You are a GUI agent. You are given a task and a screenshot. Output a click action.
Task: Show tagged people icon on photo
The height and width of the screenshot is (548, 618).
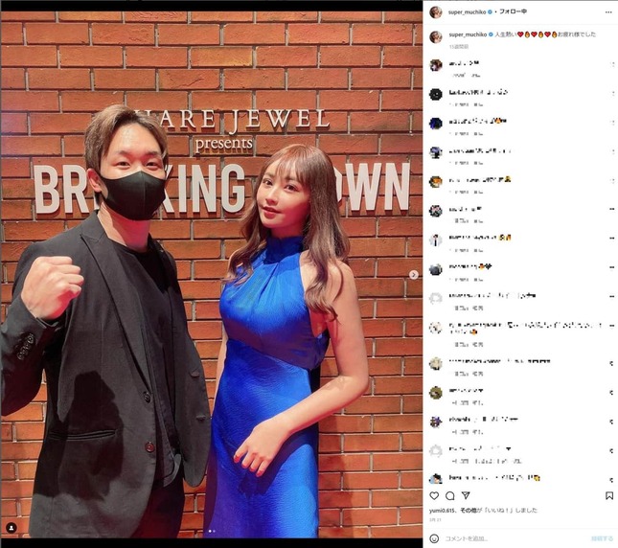tap(11, 528)
